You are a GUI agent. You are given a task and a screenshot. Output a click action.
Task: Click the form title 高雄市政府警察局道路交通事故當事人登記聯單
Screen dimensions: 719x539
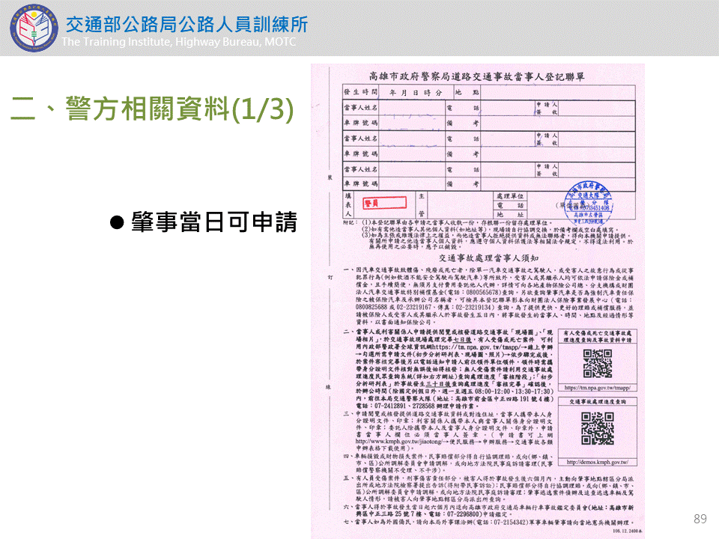click(476, 77)
